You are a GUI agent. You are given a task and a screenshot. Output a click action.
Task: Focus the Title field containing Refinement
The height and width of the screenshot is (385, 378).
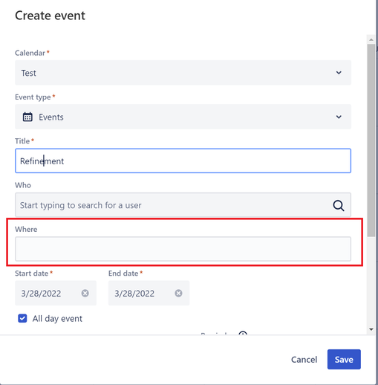183,161
